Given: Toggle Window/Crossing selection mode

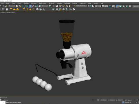Looking at the screenshot, I should pos(26,6).
